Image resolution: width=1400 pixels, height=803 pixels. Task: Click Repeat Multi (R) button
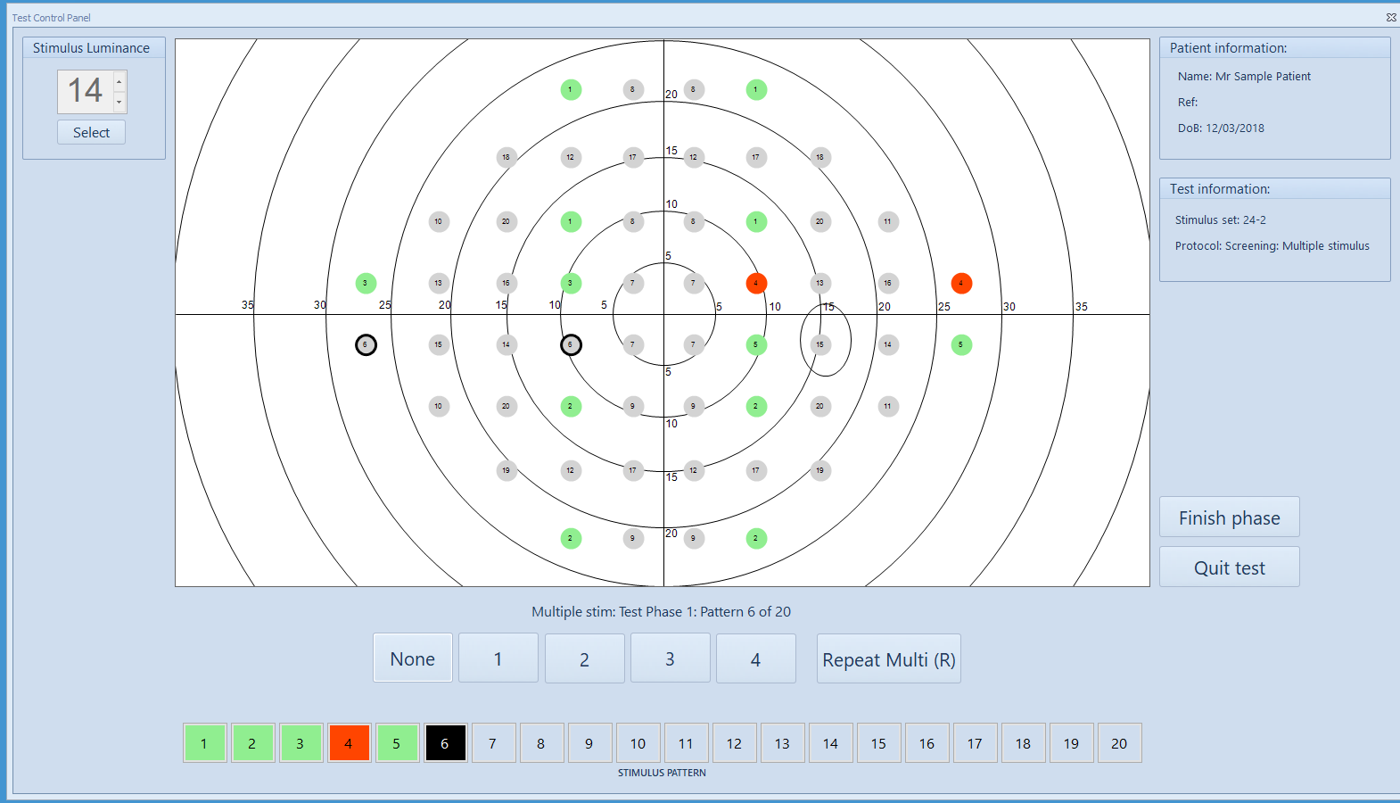tap(888, 658)
